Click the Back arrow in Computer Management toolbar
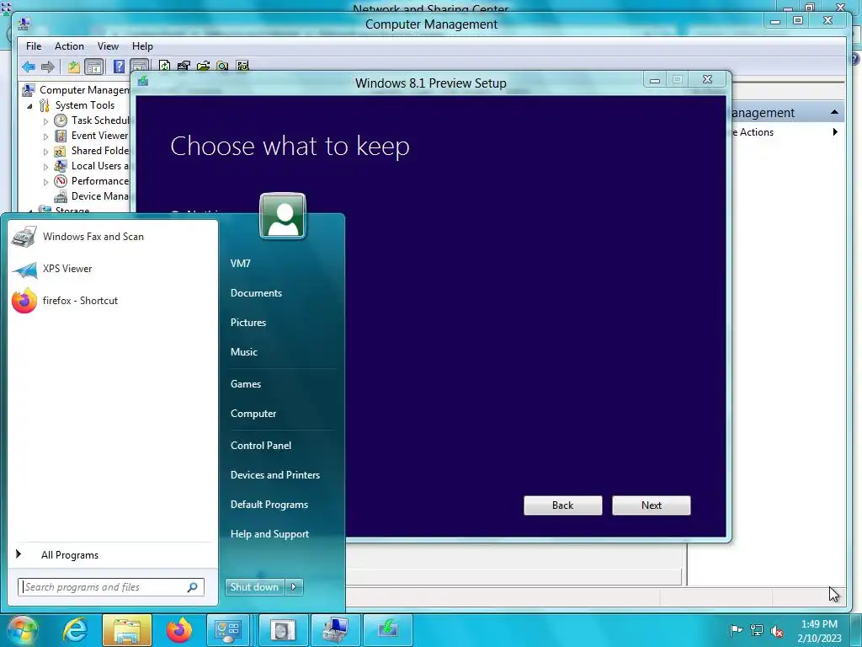Screen dimensions: 862x647 coord(29,67)
